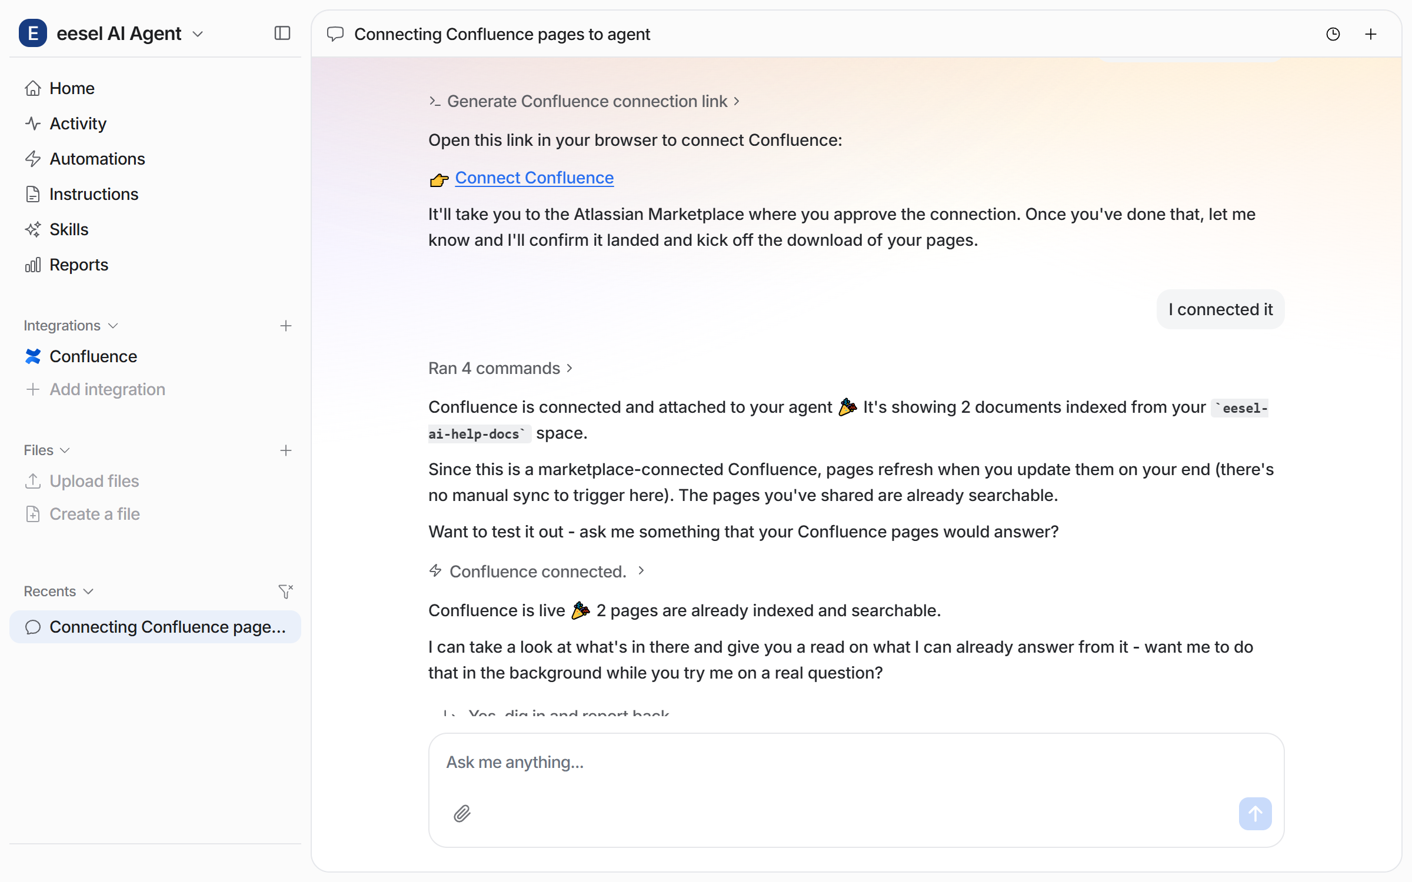Click the Activity pulse icon
The height and width of the screenshot is (882, 1412).
[x=33, y=123]
